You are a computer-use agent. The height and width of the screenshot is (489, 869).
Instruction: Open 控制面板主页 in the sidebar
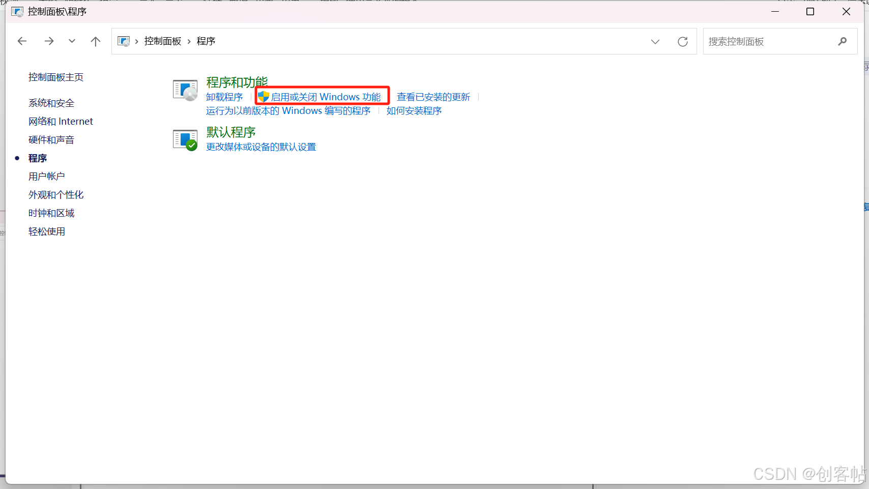click(x=56, y=77)
